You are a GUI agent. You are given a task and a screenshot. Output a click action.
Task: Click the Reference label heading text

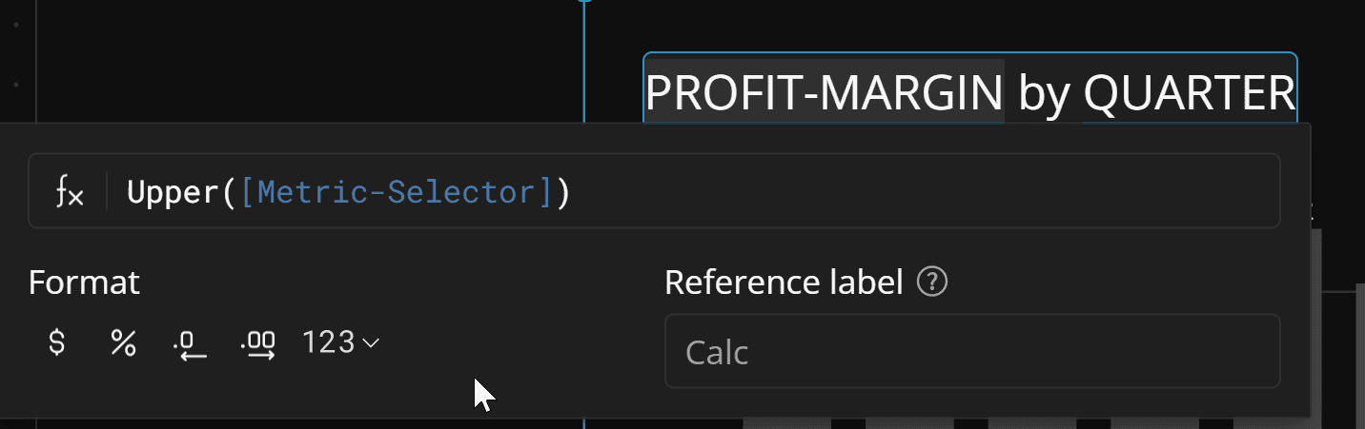click(x=784, y=283)
